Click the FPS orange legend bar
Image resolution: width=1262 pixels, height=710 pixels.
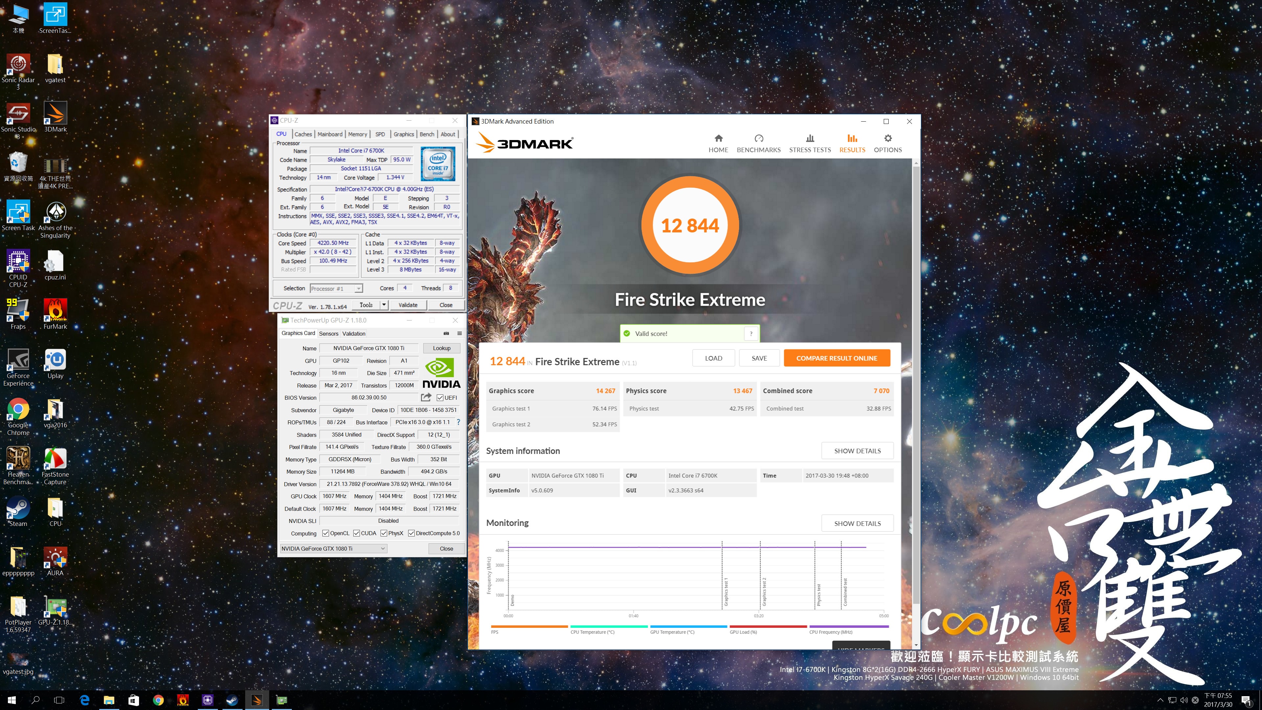pyautogui.click(x=529, y=626)
